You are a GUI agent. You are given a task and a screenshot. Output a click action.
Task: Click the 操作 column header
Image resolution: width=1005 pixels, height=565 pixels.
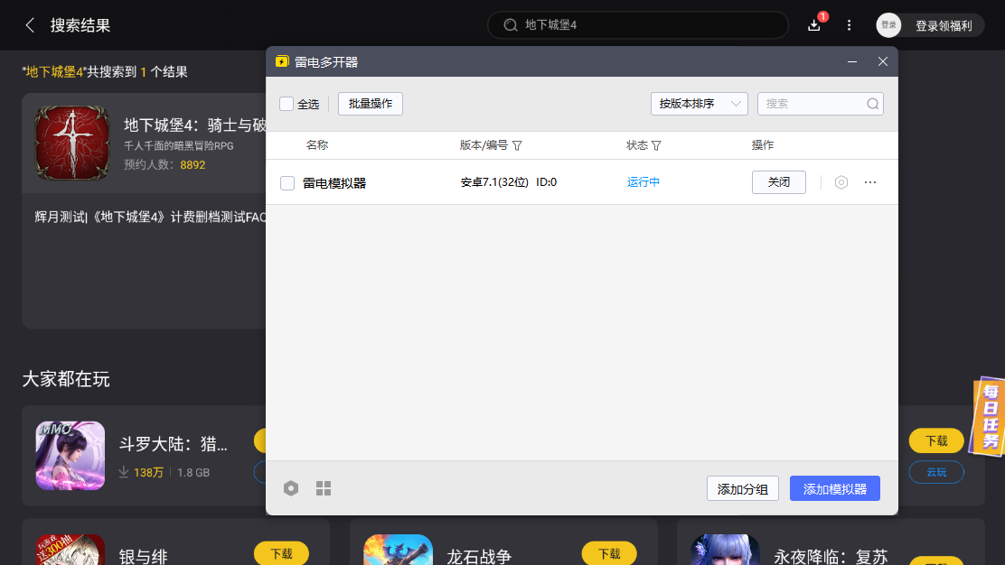762,145
